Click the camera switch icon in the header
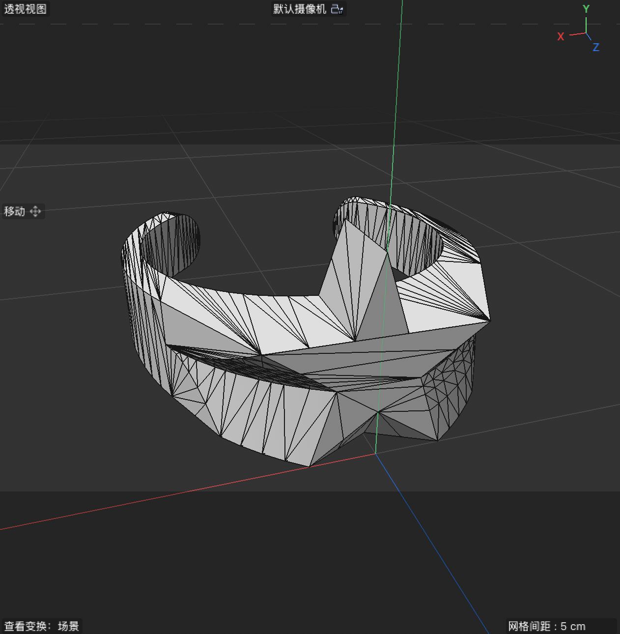Image resolution: width=620 pixels, height=634 pixels. point(338,9)
